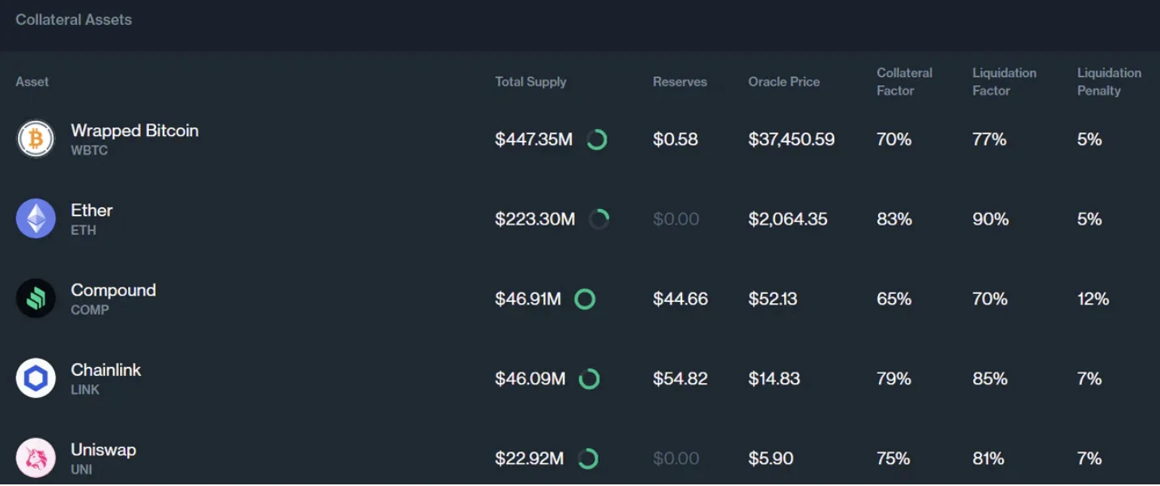Select the Uniswap asset name
This screenshot has height=486, width=1160.
coord(104,450)
